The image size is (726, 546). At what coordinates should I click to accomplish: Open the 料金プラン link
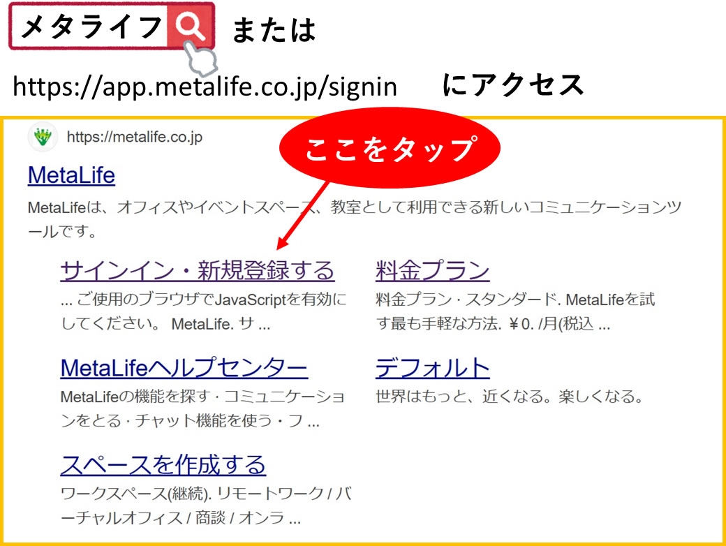(x=432, y=270)
